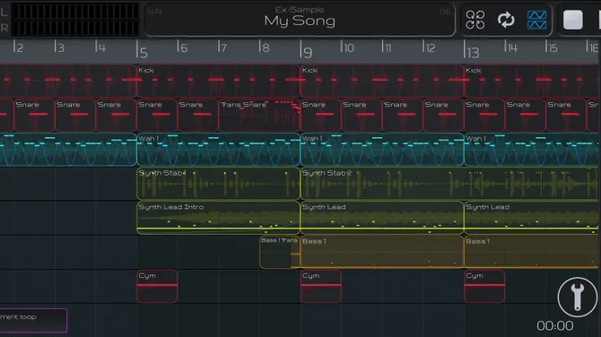Screen dimensions: 601x337
Task: Tap the 136 tempo value
Action: click(445, 12)
